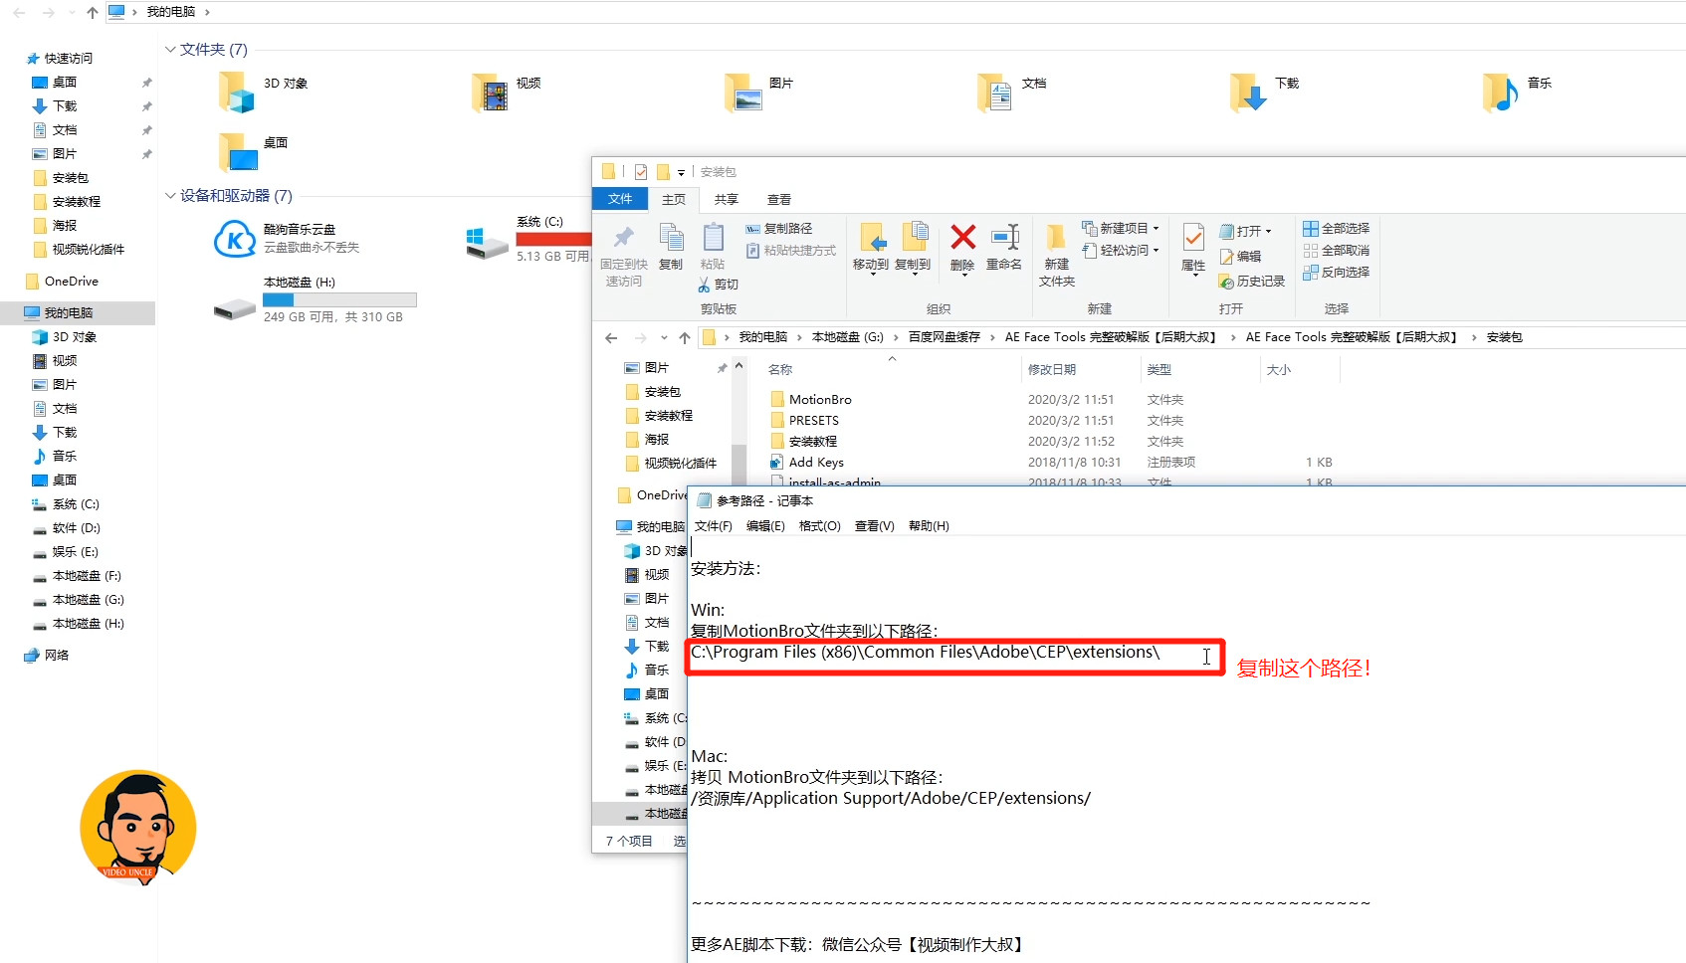Open Notepad's 帮助(H) menu
The height and width of the screenshot is (963, 1686).
(x=929, y=526)
